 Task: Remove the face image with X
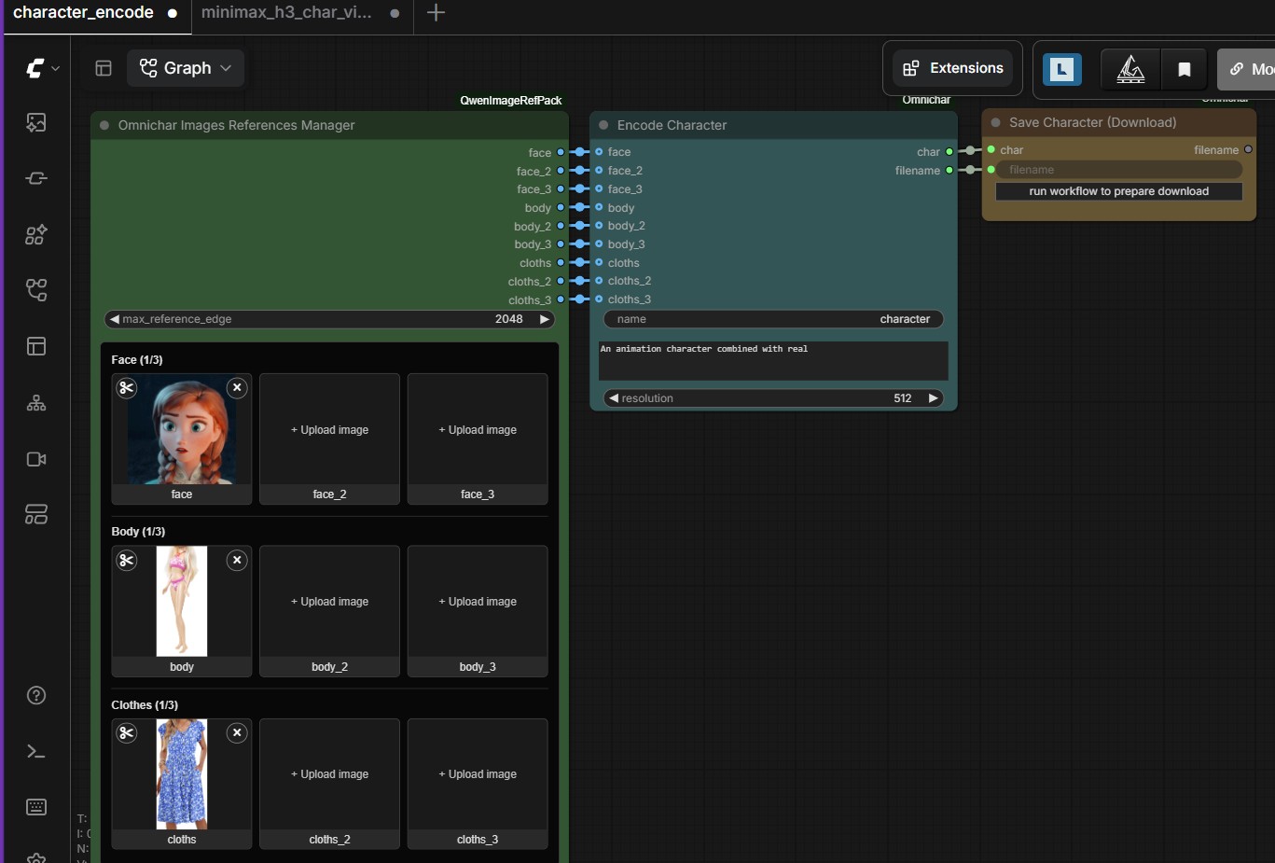[237, 387]
